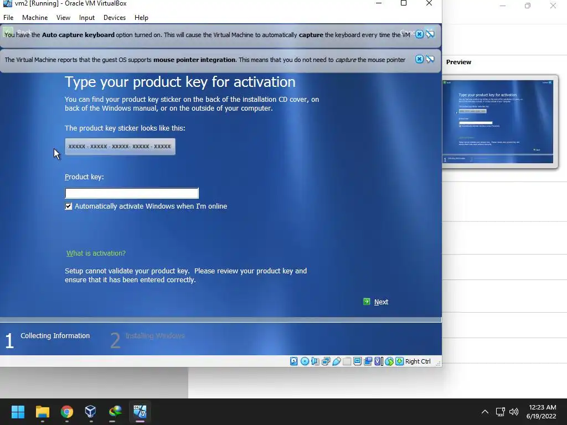The image size is (567, 425).
Task: Show hidden system tray icons
Action: coord(485,412)
